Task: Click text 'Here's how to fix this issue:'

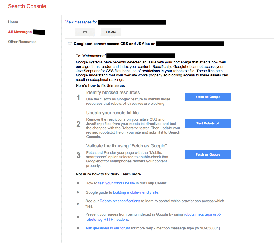Action: point(100,86)
